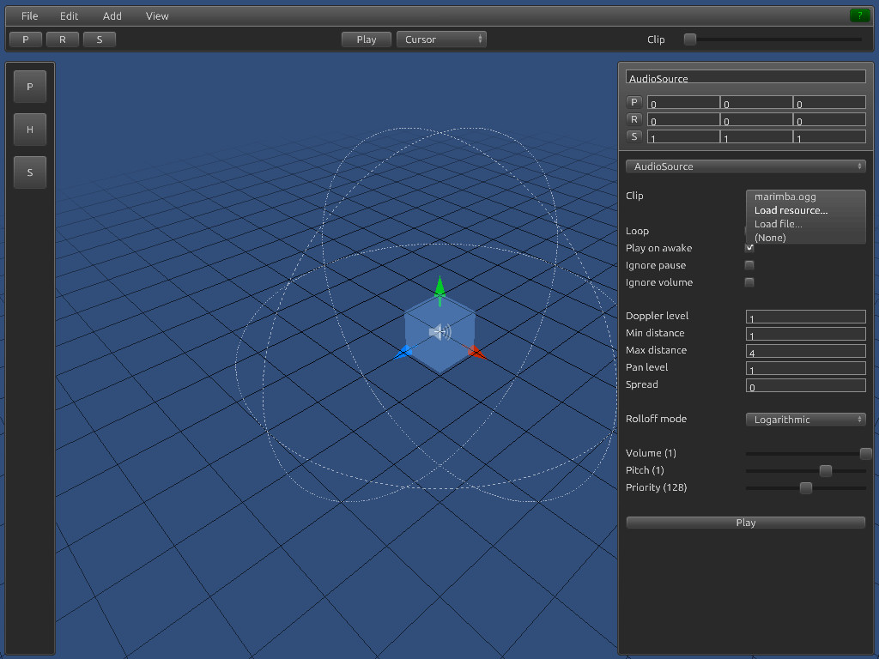Image resolution: width=879 pixels, height=659 pixels.
Task: Click the scale X value field
Action: (x=683, y=136)
